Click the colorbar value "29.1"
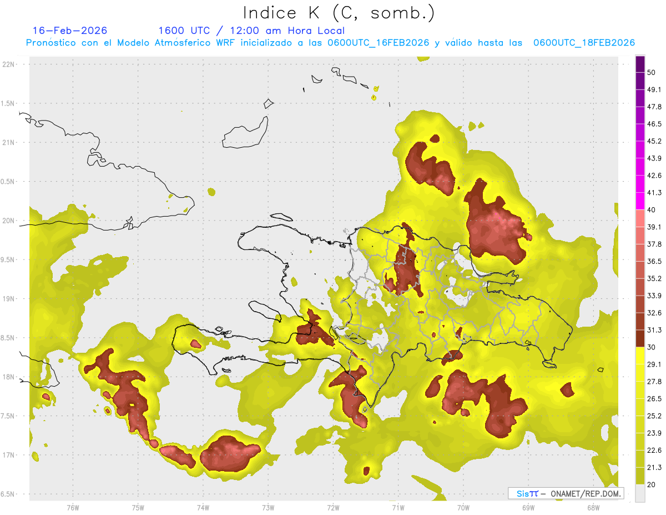 [x=654, y=364]
